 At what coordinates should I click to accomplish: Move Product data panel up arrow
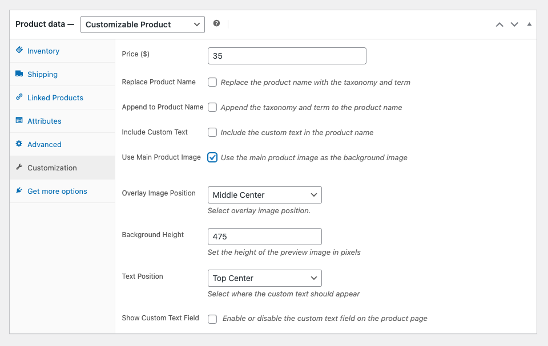tap(499, 25)
